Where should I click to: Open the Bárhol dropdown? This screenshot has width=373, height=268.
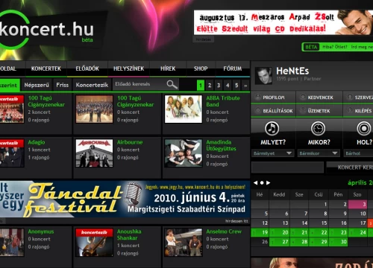[358, 153]
